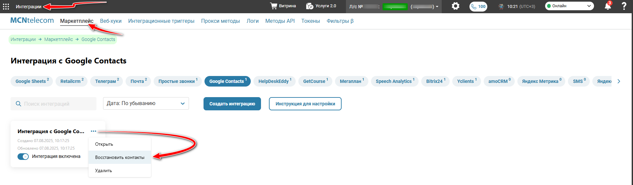This screenshot has width=633, height=185.
Task: Open the Онлайн status dropdown
Action: coord(569,6)
